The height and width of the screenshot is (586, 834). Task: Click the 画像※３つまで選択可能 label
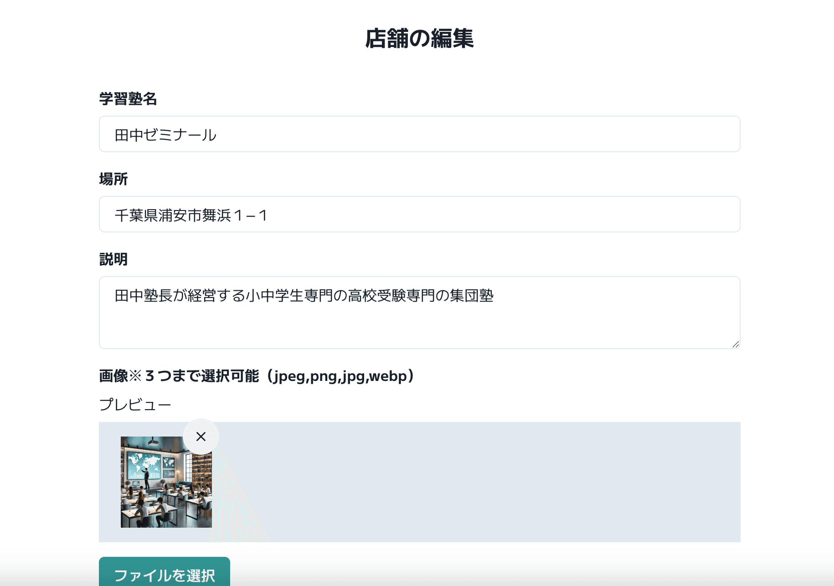point(258,376)
